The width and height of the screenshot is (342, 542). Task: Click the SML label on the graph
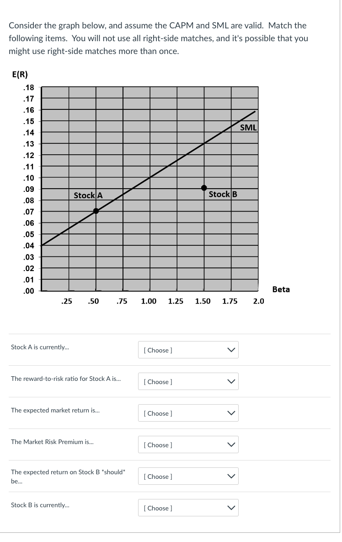tap(247, 128)
